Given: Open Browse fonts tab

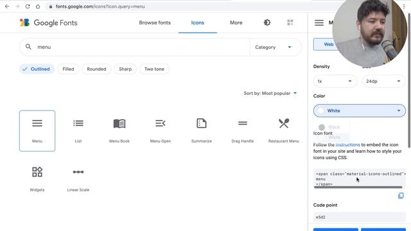Looking at the screenshot, I should (155, 23).
